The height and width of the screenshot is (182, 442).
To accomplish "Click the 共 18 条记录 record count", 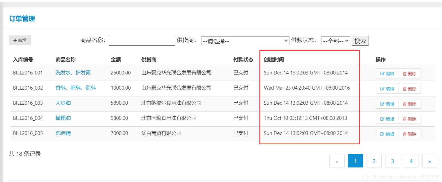I will [25, 154].
